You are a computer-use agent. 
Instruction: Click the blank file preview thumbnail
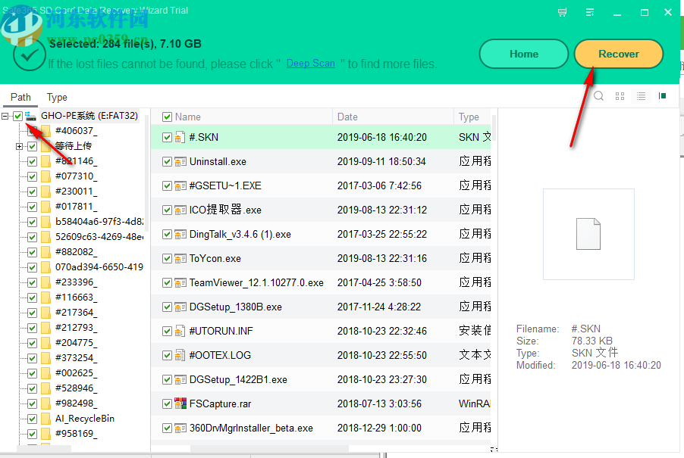[588, 234]
